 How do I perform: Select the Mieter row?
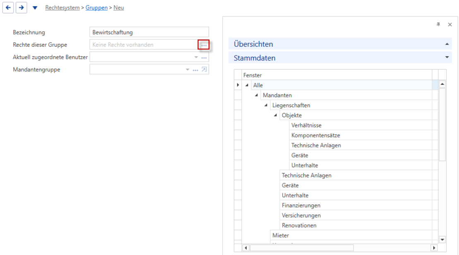351,235
